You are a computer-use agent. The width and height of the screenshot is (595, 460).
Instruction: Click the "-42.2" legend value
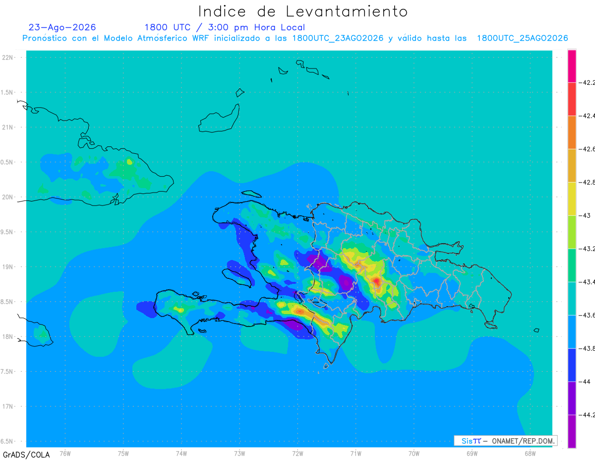pyautogui.click(x=587, y=82)
